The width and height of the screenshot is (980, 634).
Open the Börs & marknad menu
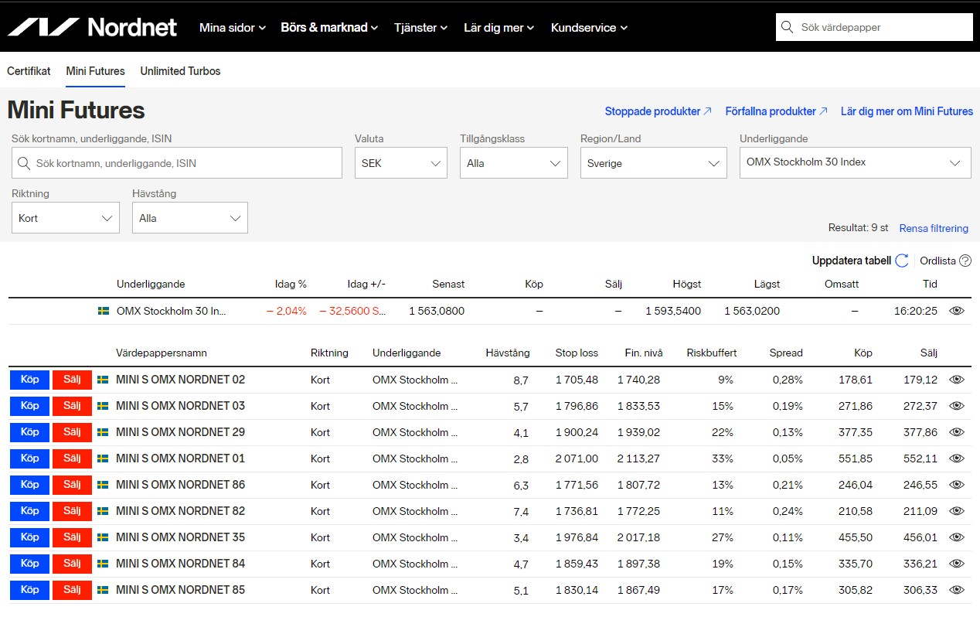point(329,28)
